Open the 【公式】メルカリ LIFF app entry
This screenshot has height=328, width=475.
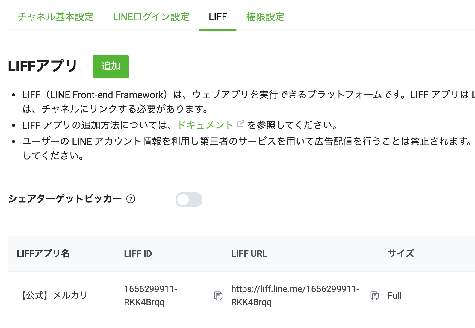53,295
